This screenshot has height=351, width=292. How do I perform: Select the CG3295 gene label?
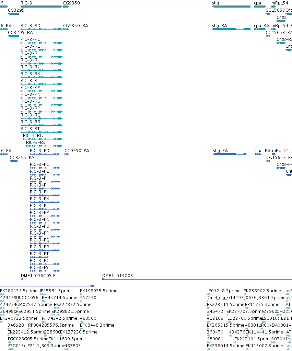(x=16, y=10)
